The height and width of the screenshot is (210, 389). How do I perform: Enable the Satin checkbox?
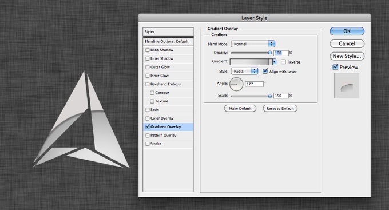point(148,110)
